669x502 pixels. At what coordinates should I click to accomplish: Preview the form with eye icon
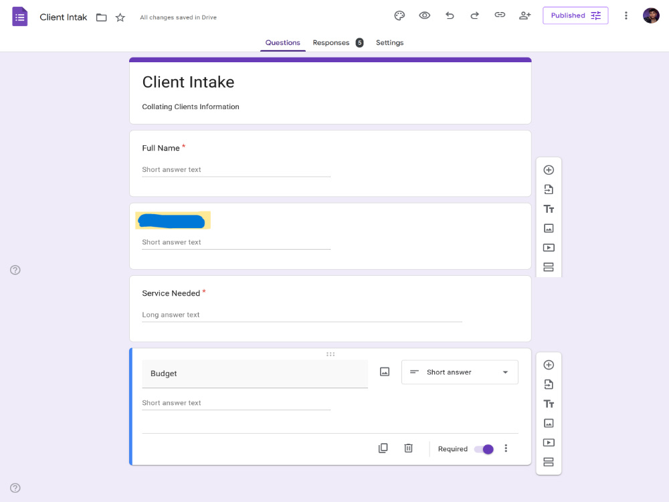425,16
